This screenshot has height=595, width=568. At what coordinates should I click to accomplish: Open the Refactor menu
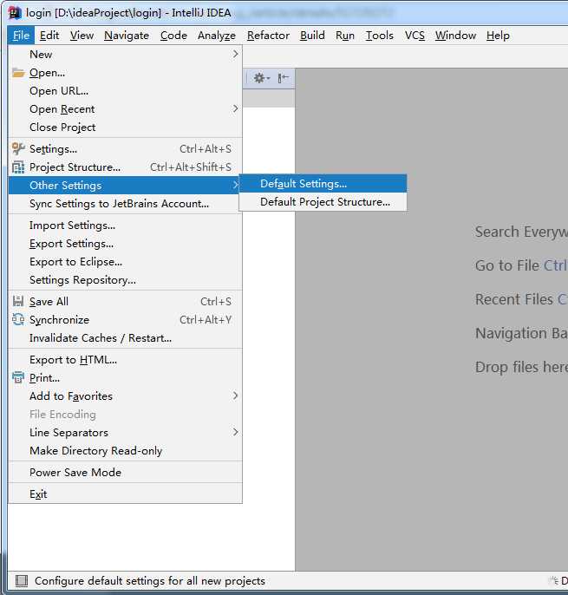(x=268, y=36)
